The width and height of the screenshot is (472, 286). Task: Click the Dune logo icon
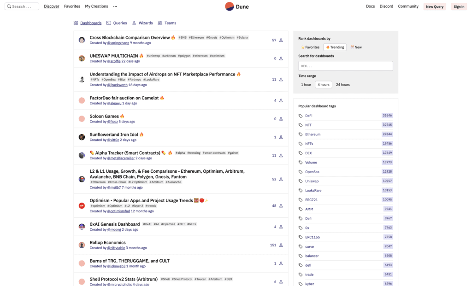pyautogui.click(x=230, y=6)
